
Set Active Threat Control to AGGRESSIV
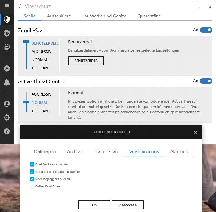[42, 94]
